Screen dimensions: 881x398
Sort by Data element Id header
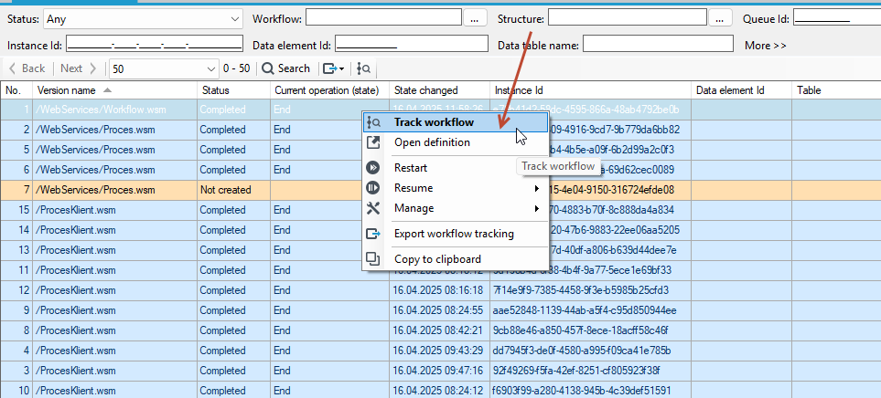point(741,90)
